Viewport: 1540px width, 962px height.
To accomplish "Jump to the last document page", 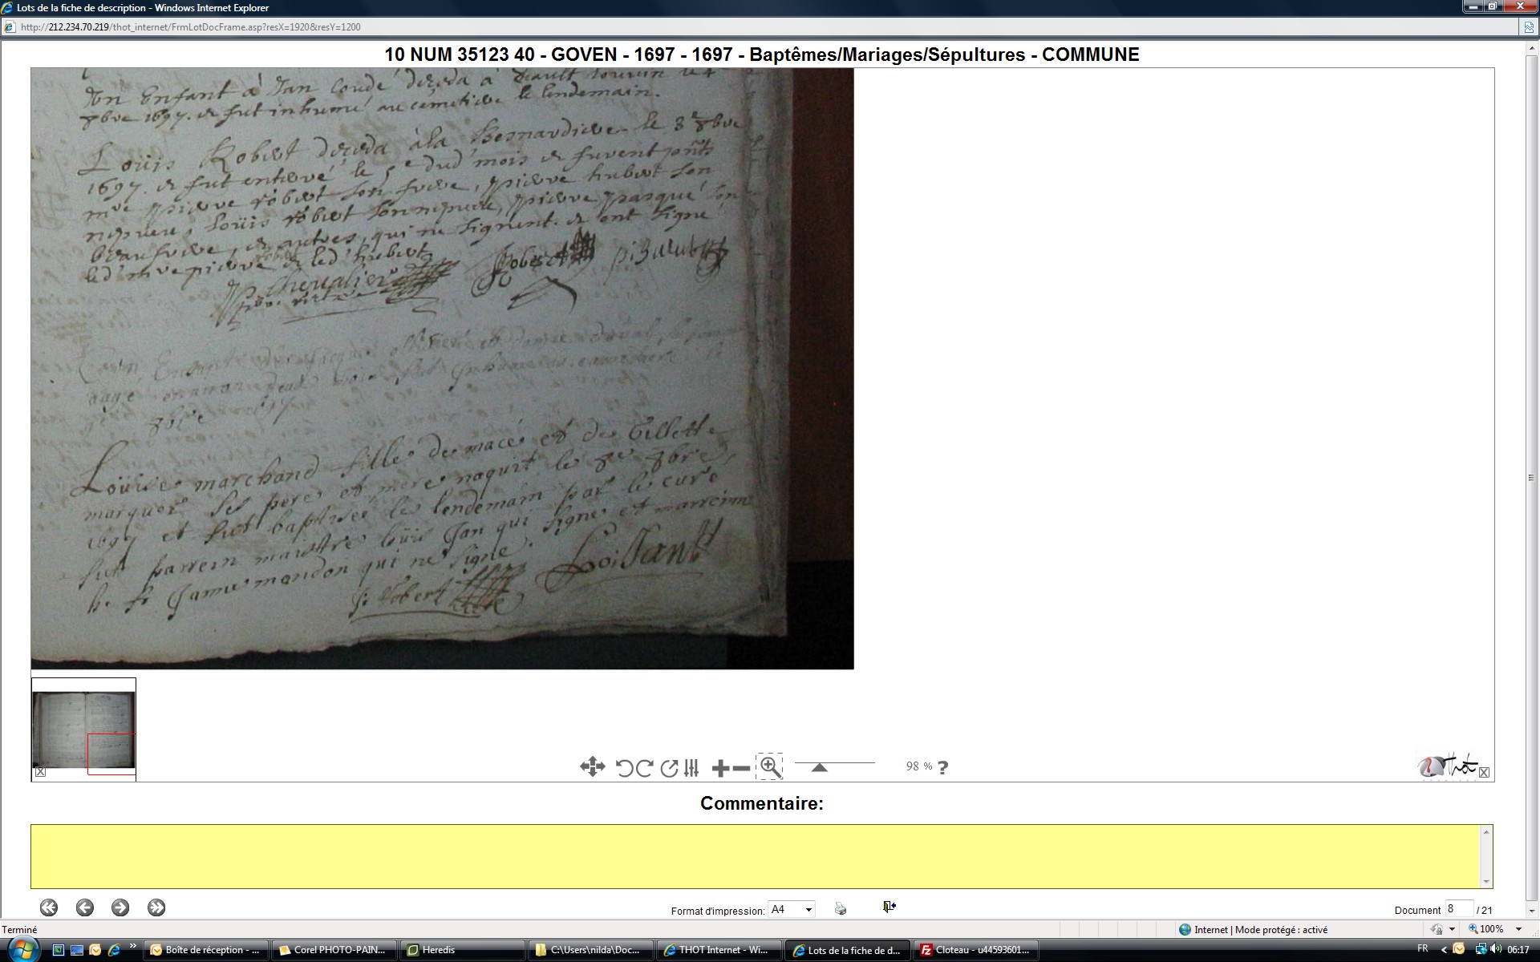I will [x=156, y=907].
